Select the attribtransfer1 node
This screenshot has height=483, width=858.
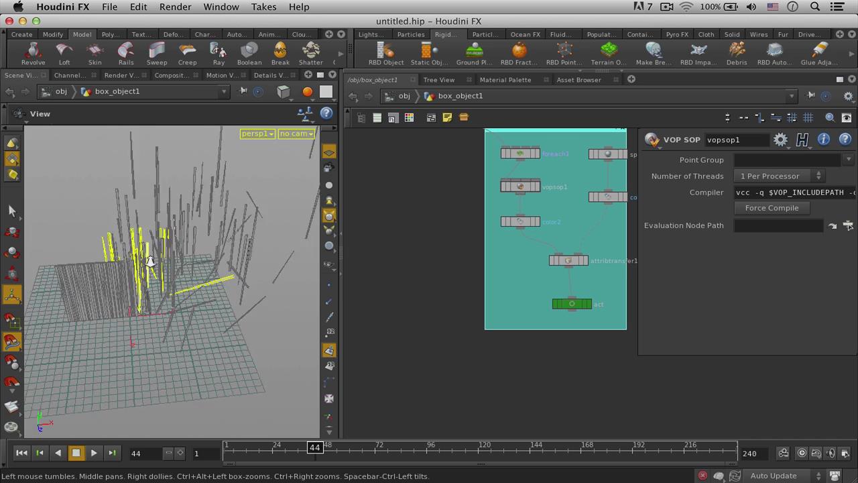[568, 260]
